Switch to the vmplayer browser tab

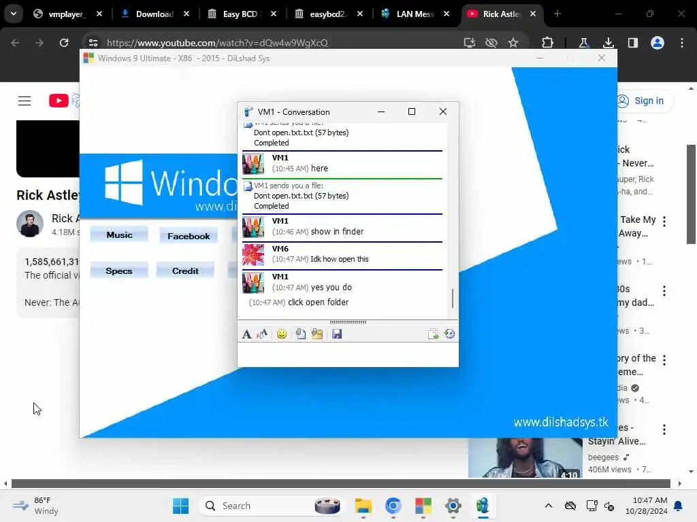[x=67, y=14]
